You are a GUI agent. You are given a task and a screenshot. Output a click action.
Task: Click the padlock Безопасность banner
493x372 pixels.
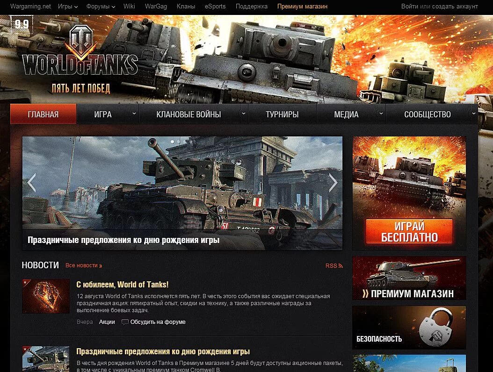409,328
